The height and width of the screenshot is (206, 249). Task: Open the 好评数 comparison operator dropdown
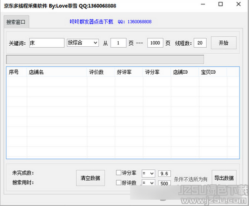[x=148, y=183]
